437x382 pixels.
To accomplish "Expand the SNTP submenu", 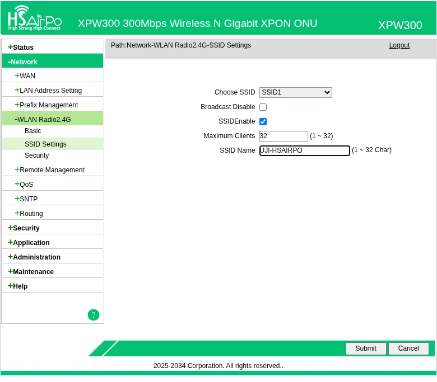I will (26, 199).
